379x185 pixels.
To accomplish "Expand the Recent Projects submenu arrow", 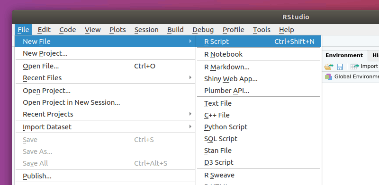I will pyautogui.click(x=190, y=113).
